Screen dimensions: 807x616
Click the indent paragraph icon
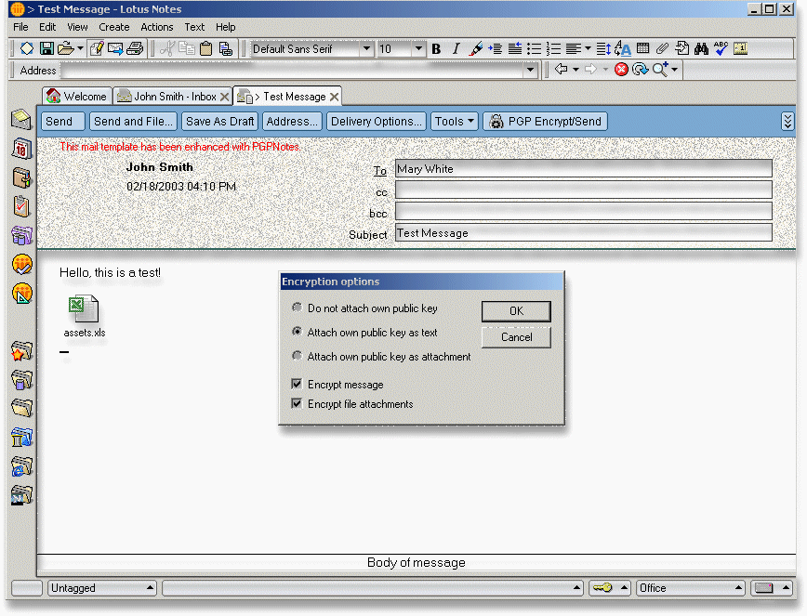click(x=496, y=49)
